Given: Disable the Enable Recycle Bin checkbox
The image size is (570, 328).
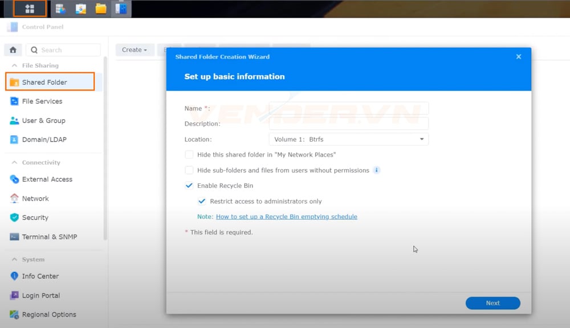Looking at the screenshot, I should pos(189,185).
